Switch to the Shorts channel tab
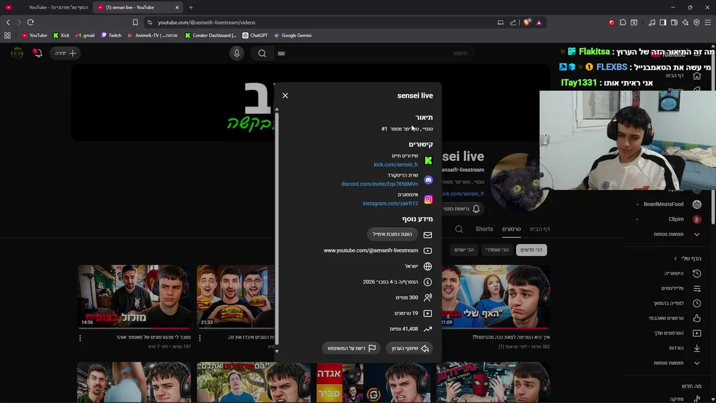The image size is (716, 403). tap(484, 229)
